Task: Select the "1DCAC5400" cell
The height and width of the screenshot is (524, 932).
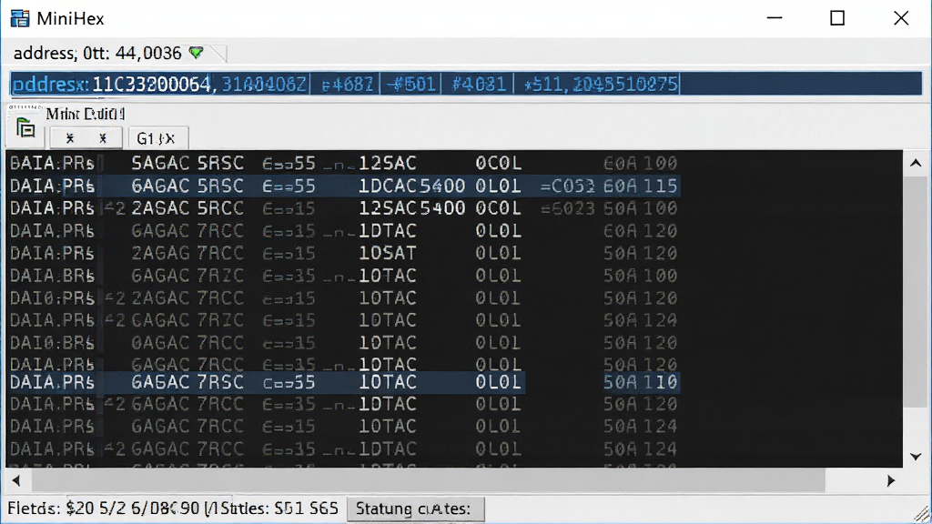Action: 411,186
